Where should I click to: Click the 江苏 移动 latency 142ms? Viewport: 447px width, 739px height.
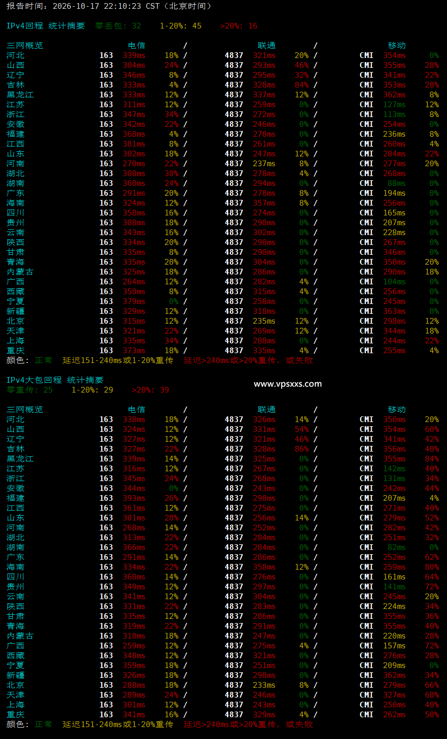click(x=395, y=469)
